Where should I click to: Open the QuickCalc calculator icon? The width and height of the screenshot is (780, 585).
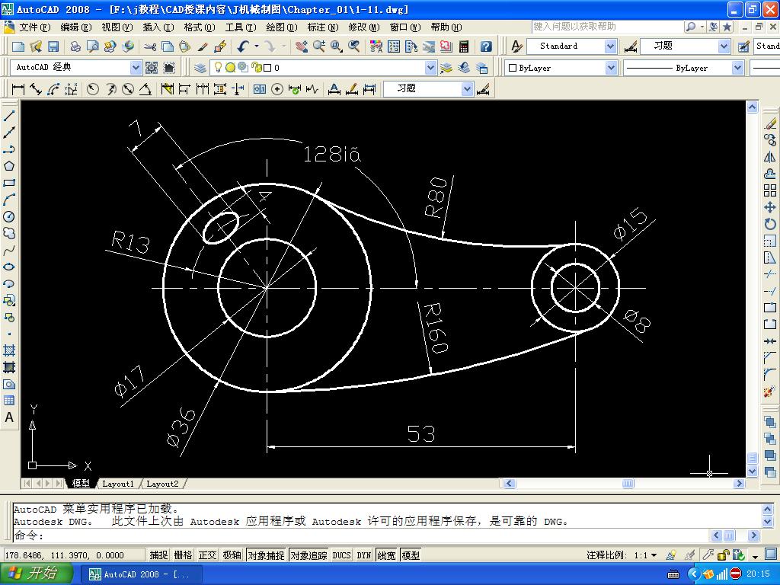point(464,46)
